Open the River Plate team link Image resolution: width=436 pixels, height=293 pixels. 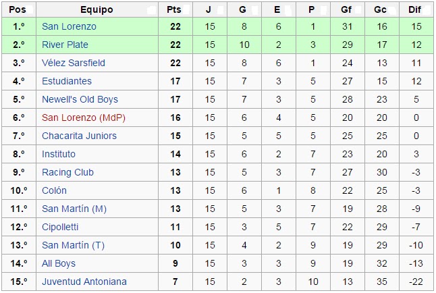(x=65, y=45)
